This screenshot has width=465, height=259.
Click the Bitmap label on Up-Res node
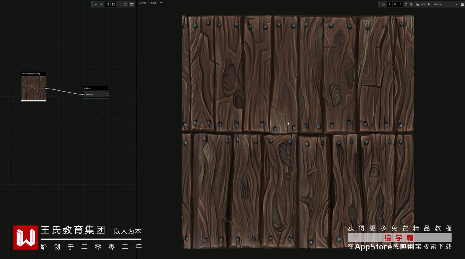tap(89, 95)
